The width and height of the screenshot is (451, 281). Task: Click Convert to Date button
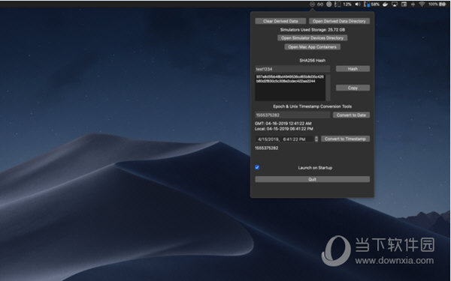coord(351,115)
